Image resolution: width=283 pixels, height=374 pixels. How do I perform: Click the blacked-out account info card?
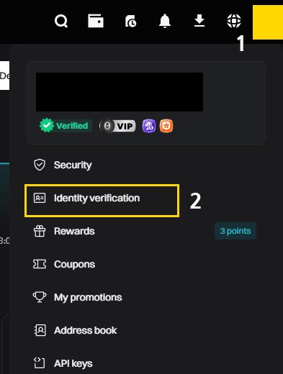[x=120, y=92]
